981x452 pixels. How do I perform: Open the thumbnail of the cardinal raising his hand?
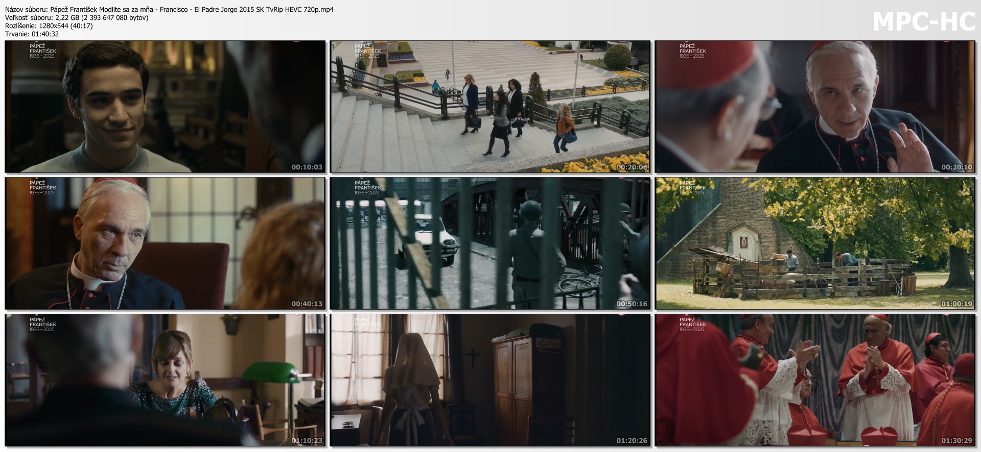coord(815,107)
